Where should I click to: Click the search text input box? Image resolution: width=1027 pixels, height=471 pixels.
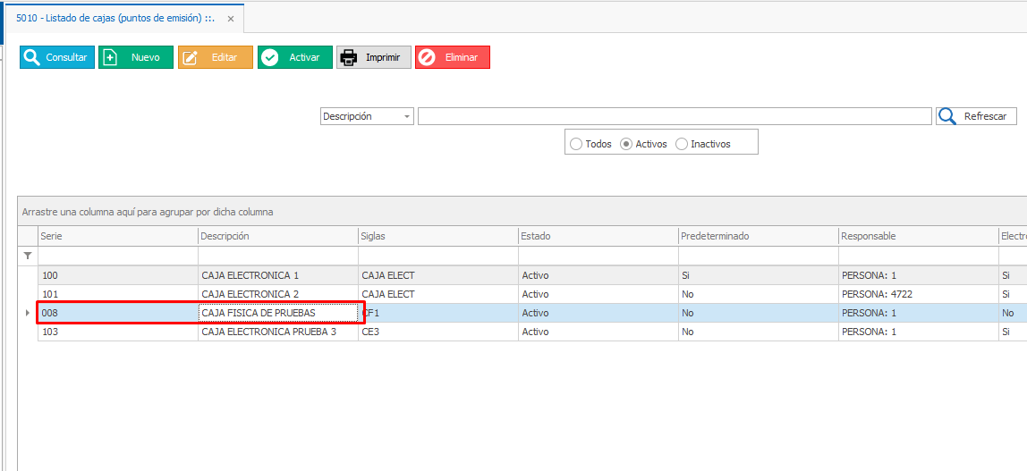click(674, 116)
